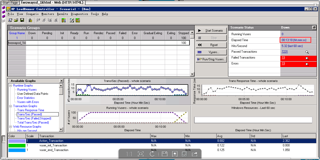320x160 pixels.
Task: Open the Diagnostics menu
Action: [x=79, y=14]
